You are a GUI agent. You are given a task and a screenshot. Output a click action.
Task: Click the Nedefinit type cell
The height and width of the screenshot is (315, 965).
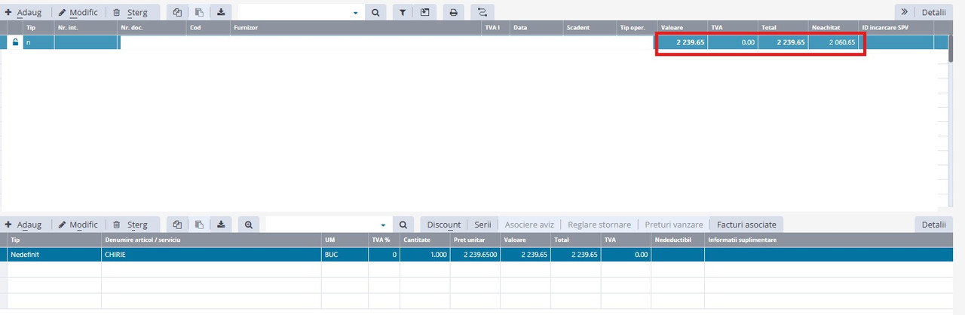(x=54, y=255)
